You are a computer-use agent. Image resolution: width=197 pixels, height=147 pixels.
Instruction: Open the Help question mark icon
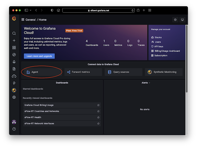coord(14,129)
